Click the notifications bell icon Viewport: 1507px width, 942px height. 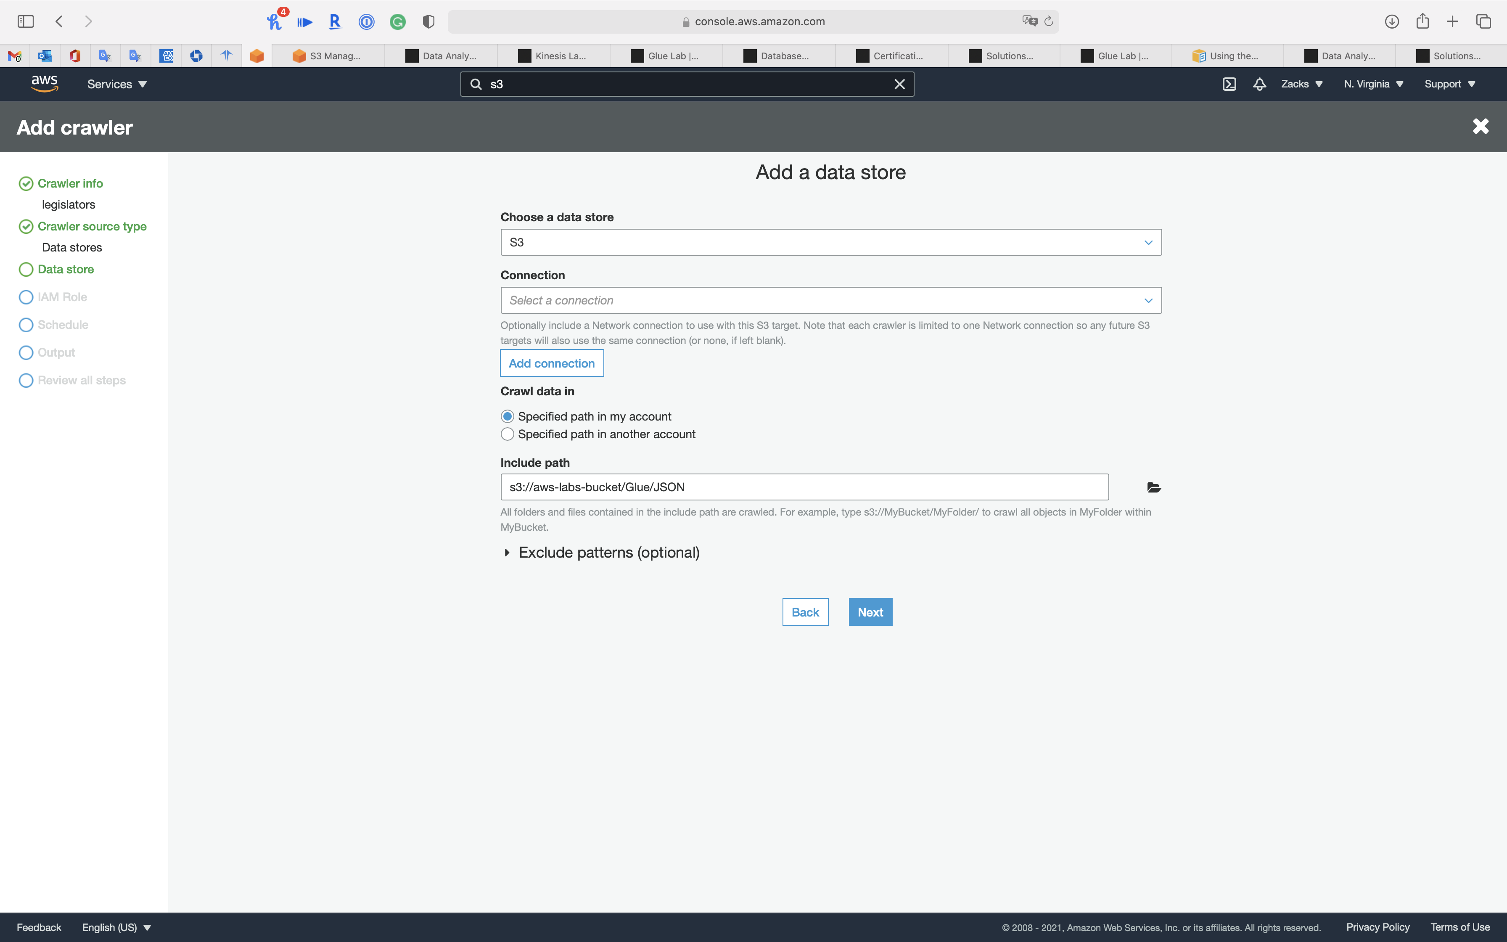point(1259,84)
